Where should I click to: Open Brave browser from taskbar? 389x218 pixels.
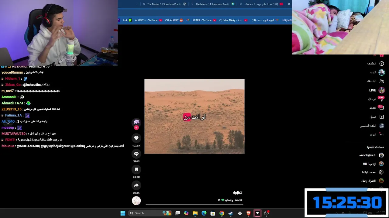click(x=249, y=213)
